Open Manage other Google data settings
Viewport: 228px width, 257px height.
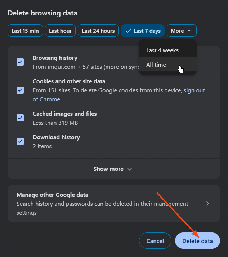point(108,204)
